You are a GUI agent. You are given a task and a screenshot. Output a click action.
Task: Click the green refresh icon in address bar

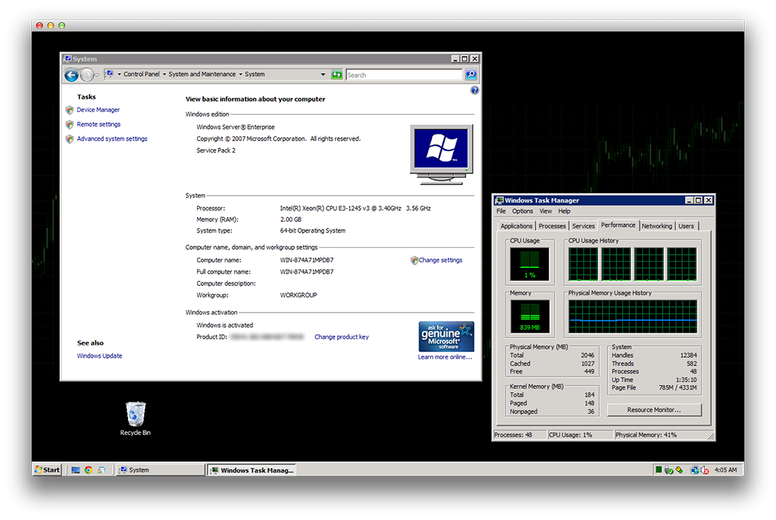337,74
